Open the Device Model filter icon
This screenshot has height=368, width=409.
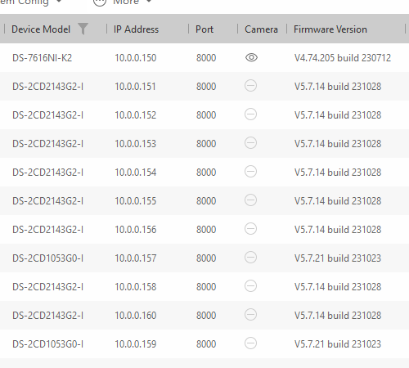tap(83, 29)
